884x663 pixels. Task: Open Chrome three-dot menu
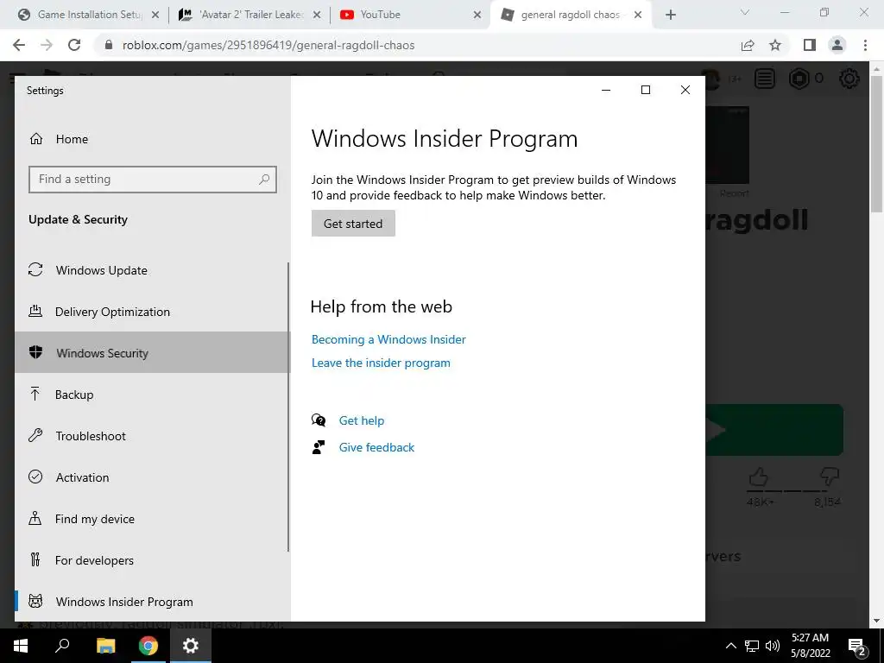(865, 45)
